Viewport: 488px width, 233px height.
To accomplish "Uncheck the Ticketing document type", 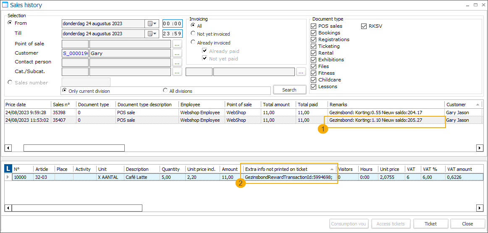I will (x=313, y=46).
